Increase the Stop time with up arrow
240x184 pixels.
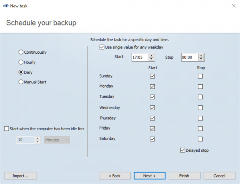(201, 56)
